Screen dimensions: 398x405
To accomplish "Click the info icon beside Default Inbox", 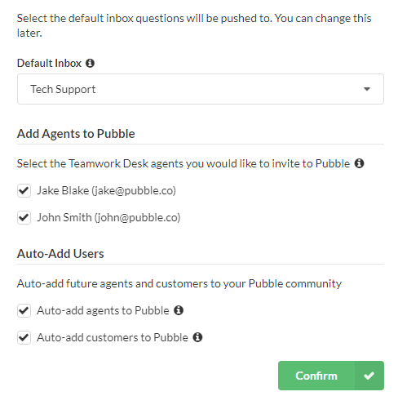I will pyautogui.click(x=90, y=63).
